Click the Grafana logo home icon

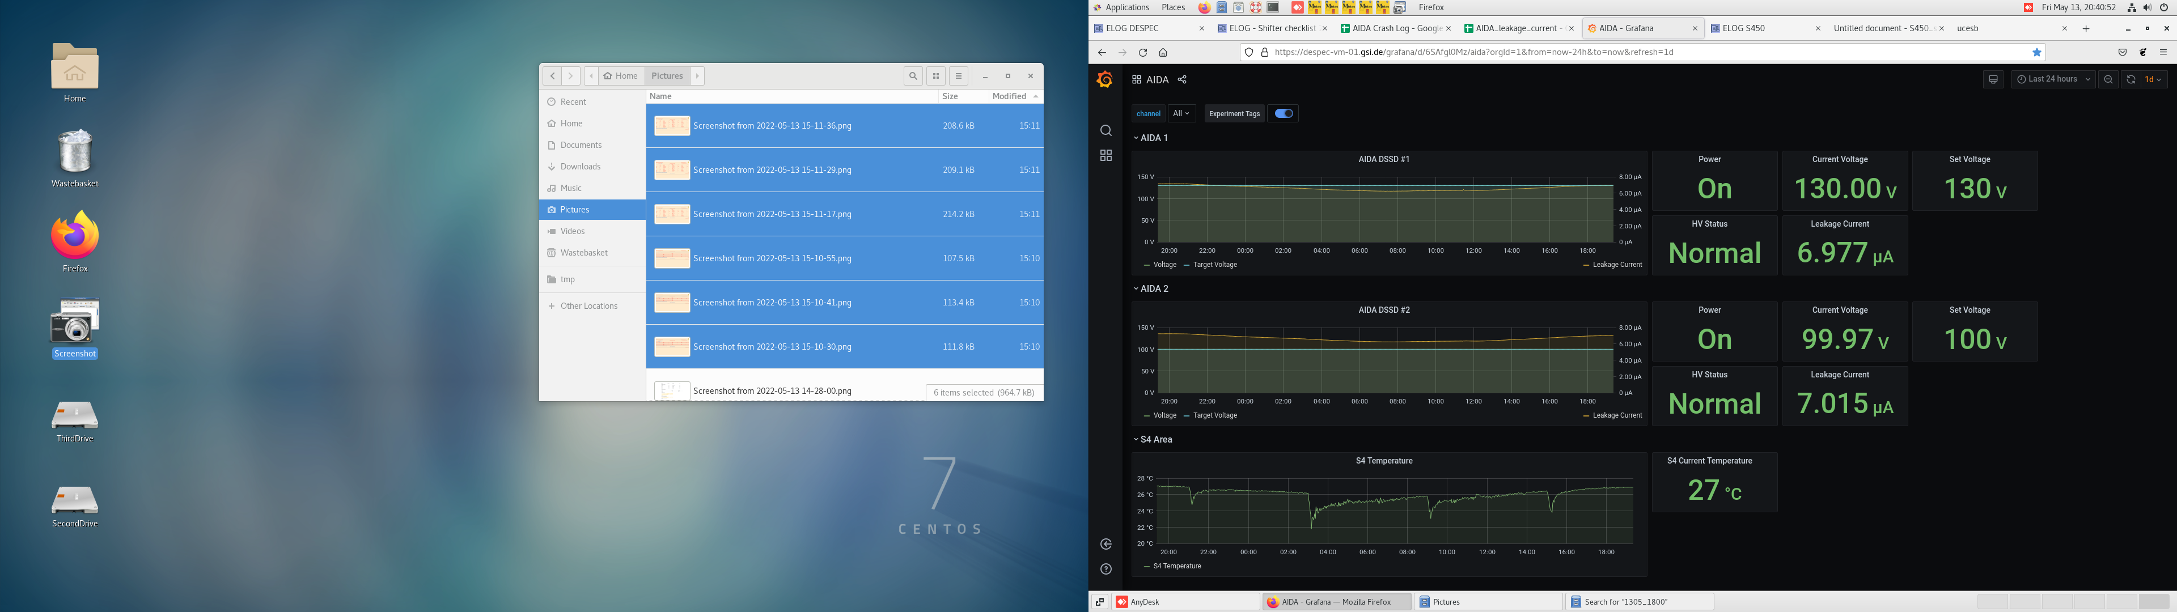pos(1104,79)
